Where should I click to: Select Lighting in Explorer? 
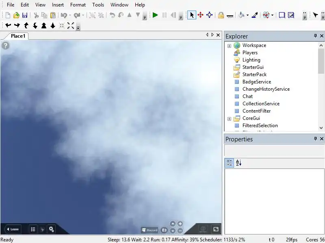tap(251, 60)
